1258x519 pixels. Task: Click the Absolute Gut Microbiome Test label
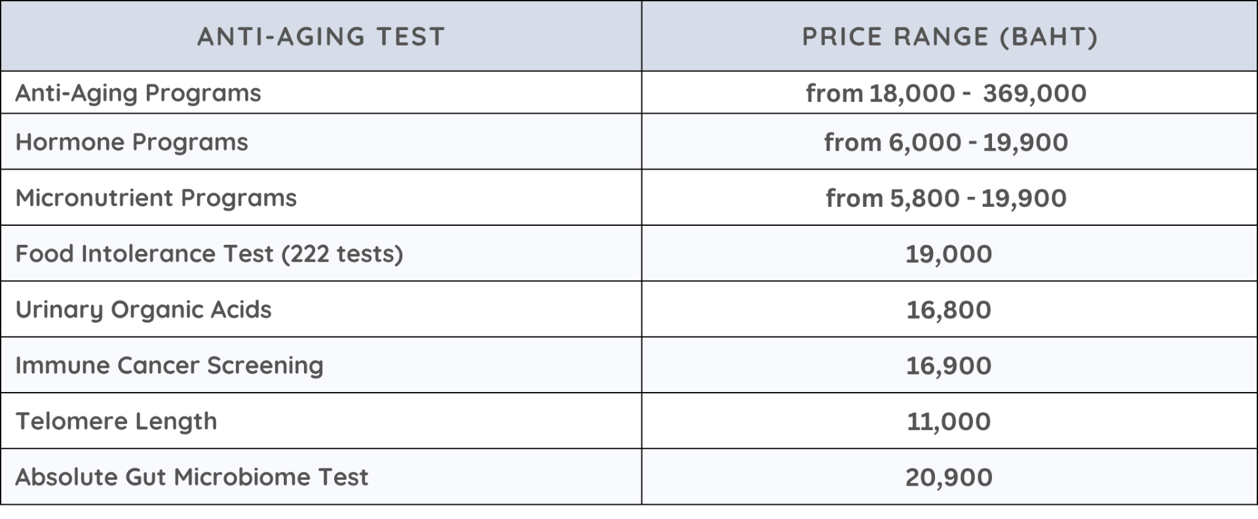[191, 477]
